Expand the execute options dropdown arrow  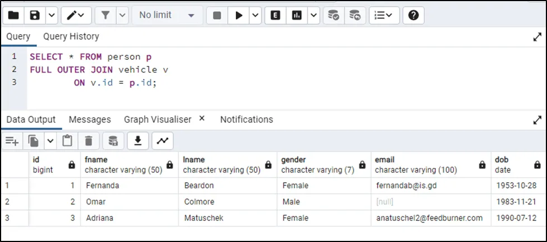click(x=255, y=15)
